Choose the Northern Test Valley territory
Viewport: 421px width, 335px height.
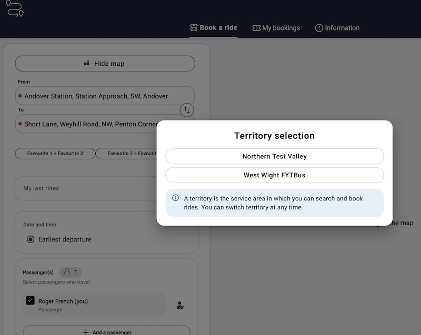(274, 156)
